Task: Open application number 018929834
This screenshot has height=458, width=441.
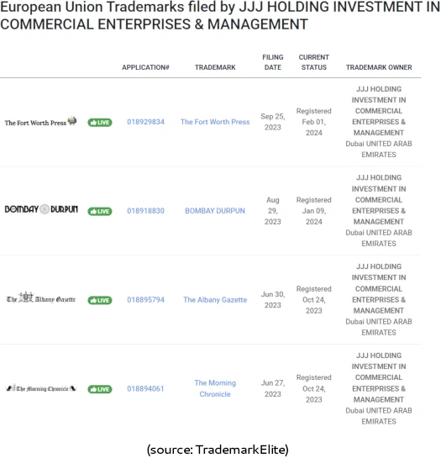Action: click(145, 122)
